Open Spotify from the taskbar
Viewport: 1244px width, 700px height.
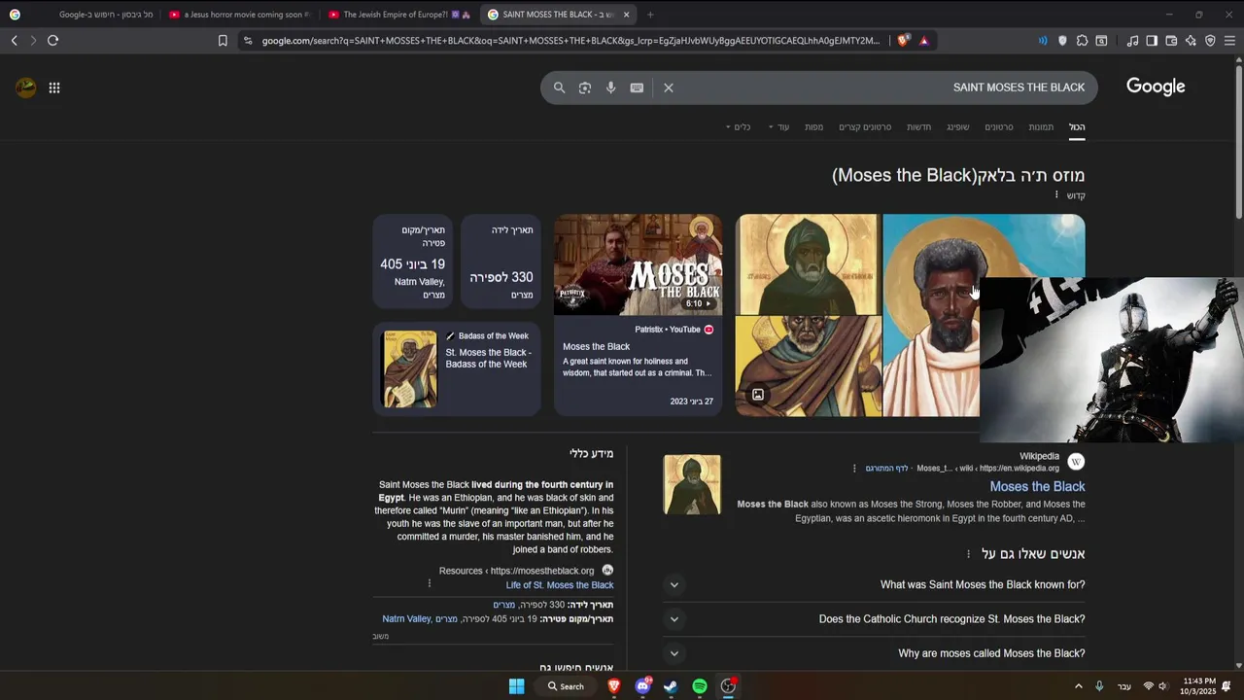click(700, 686)
